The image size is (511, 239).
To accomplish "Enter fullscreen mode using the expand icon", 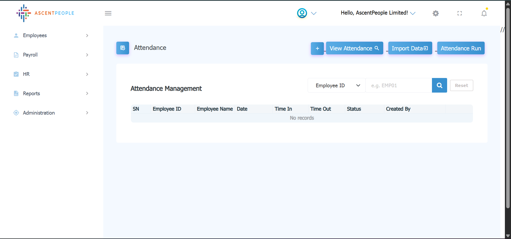I will coord(459,13).
